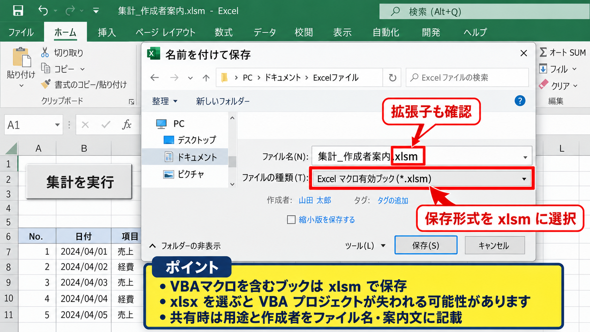Click the Format Painter brush icon

(46, 84)
